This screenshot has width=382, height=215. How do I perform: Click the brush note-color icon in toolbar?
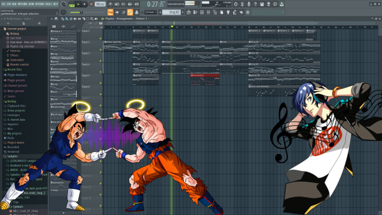(124, 12)
